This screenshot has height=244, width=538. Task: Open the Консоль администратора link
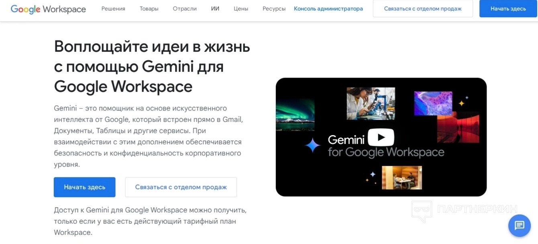click(328, 8)
